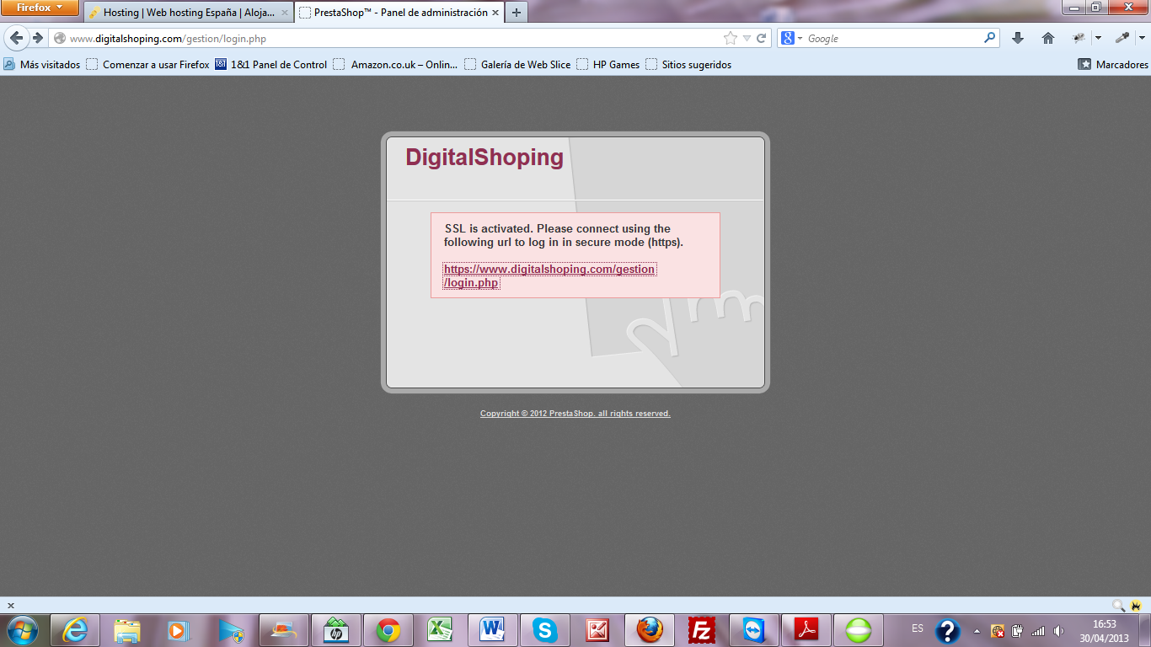Open the Galería de Web Slice bookmark
The width and height of the screenshot is (1151, 647).
click(x=517, y=65)
